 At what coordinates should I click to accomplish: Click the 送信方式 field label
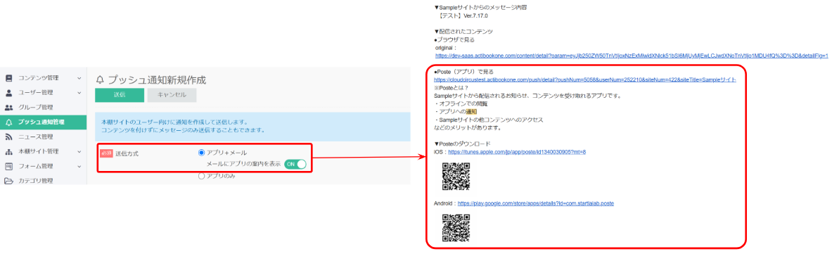[127, 153]
